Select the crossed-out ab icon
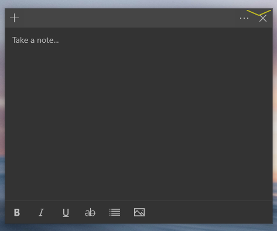Viewport: 277px width, 231px height. [x=90, y=212]
